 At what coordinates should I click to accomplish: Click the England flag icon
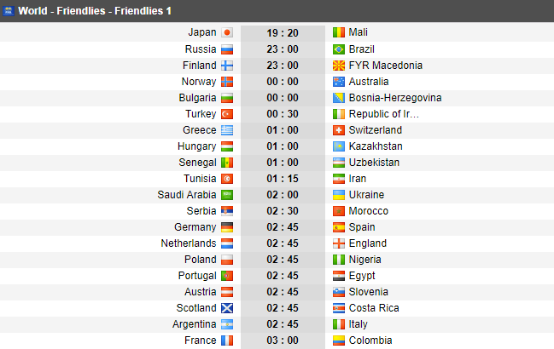(x=339, y=243)
